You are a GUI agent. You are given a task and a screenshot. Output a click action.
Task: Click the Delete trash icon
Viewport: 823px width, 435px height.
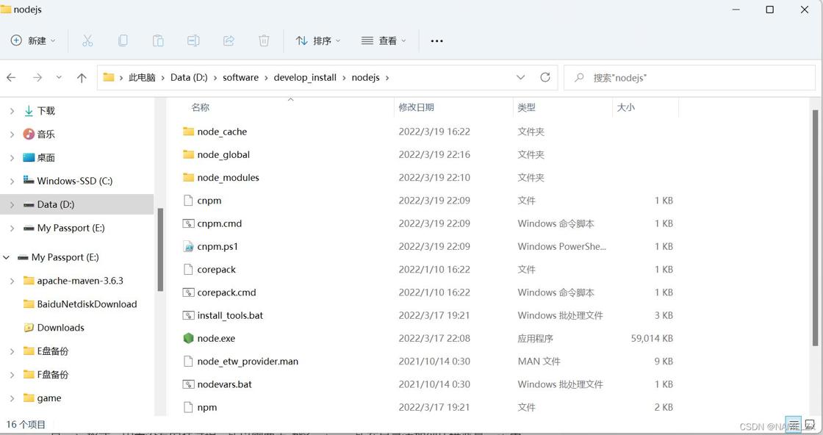[264, 40]
